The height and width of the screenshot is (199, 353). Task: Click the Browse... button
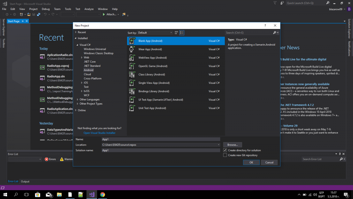pyautogui.click(x=233, y=145)
